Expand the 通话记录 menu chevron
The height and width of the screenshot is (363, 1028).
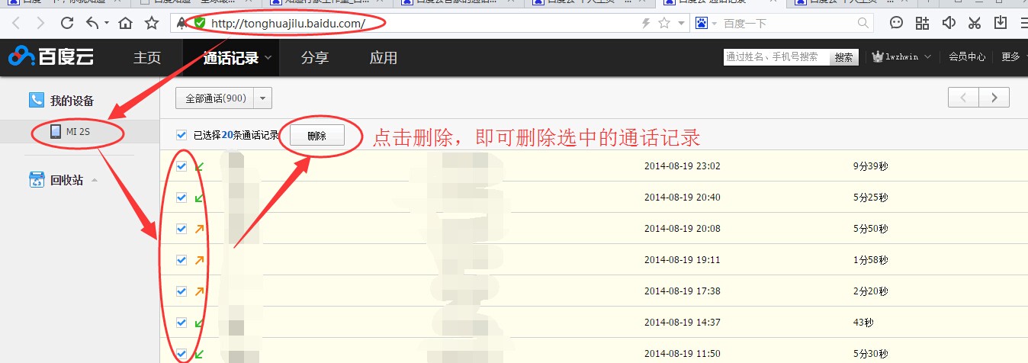coord(268,58)
